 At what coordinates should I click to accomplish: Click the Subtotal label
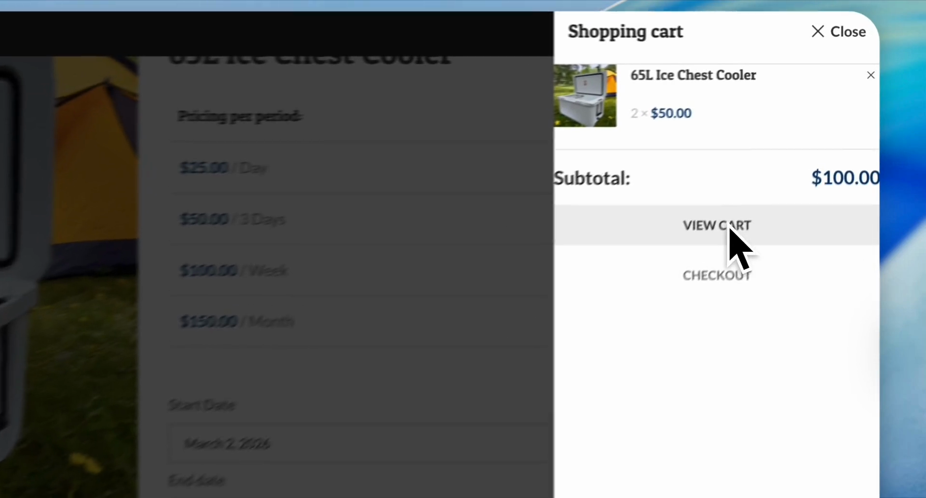pos(592,178)
